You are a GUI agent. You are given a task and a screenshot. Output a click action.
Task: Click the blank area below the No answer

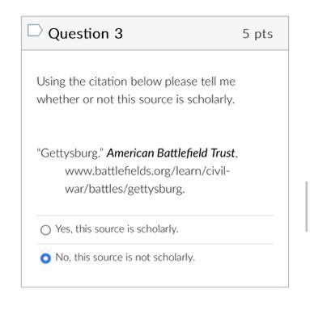(x=155, y=276)
